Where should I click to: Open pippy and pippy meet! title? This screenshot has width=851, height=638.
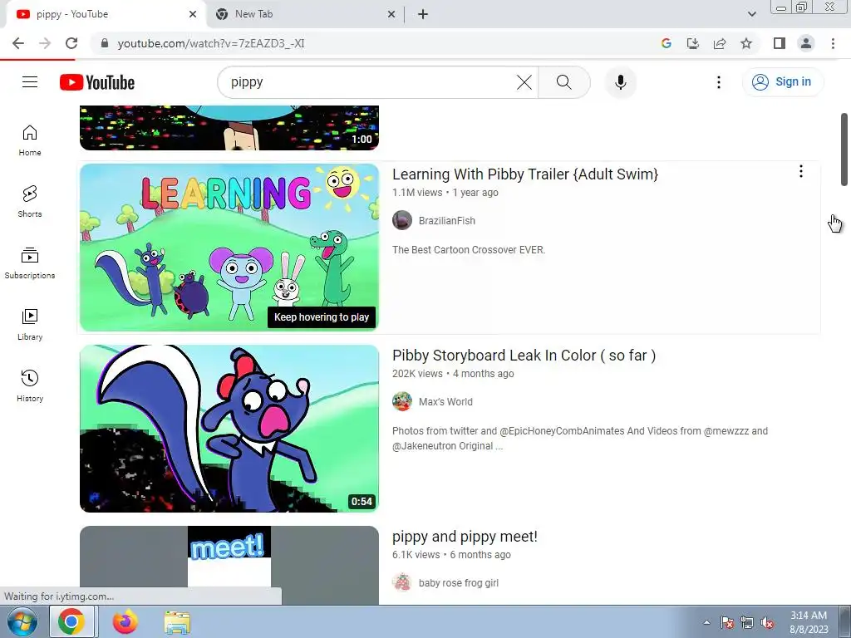[465, 537]
